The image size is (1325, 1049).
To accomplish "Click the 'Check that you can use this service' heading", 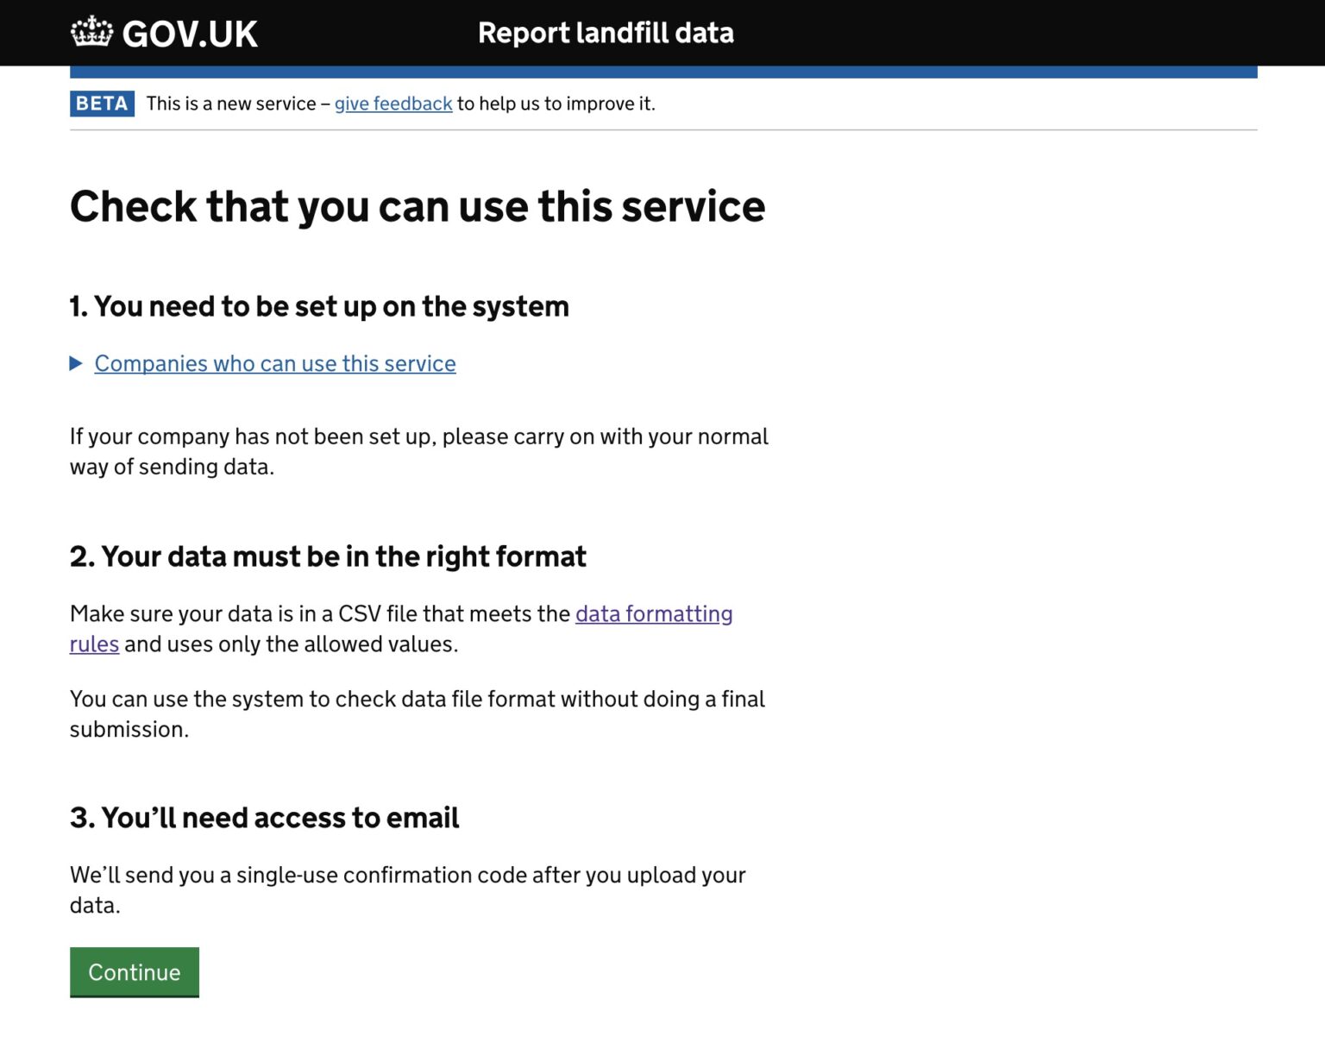I will (x=418, y=206).
